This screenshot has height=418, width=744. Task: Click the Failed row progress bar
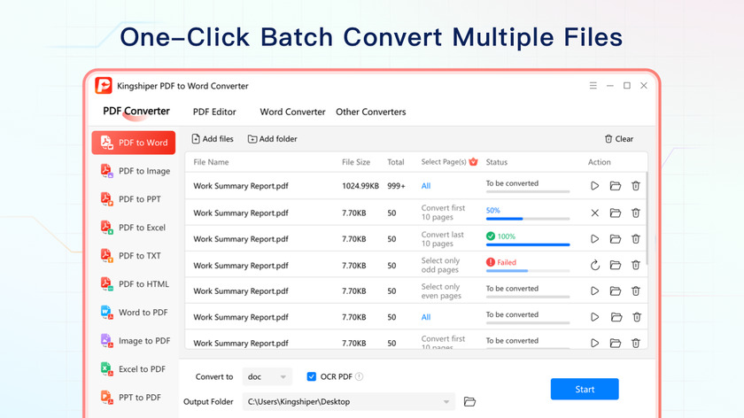(x=528, y=271)
